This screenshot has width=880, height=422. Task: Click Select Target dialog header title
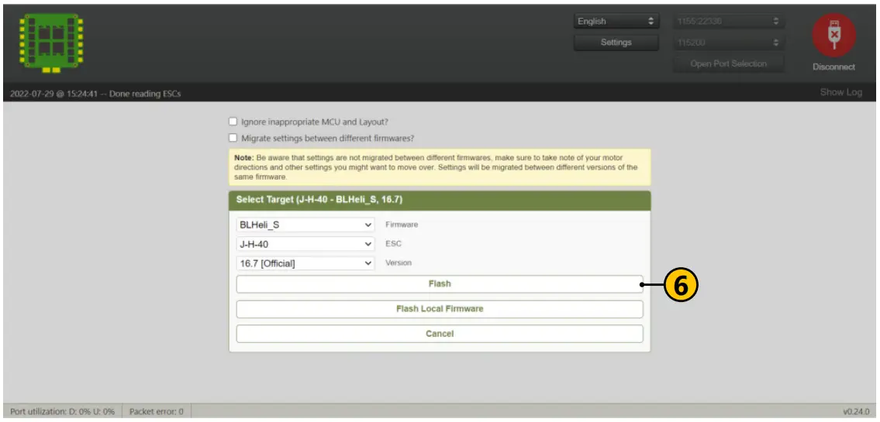click(x=319, y=200)
